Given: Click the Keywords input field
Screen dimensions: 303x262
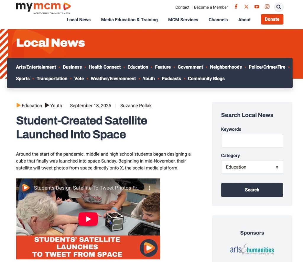Looking at the screenshot, I should (x=252, y=141).
